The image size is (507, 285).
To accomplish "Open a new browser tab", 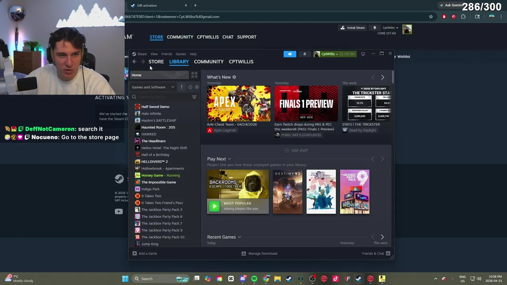I will pos(195,5).
